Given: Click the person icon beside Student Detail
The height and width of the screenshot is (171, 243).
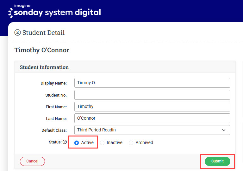Looking at the screenshot, I should (18, 33).
